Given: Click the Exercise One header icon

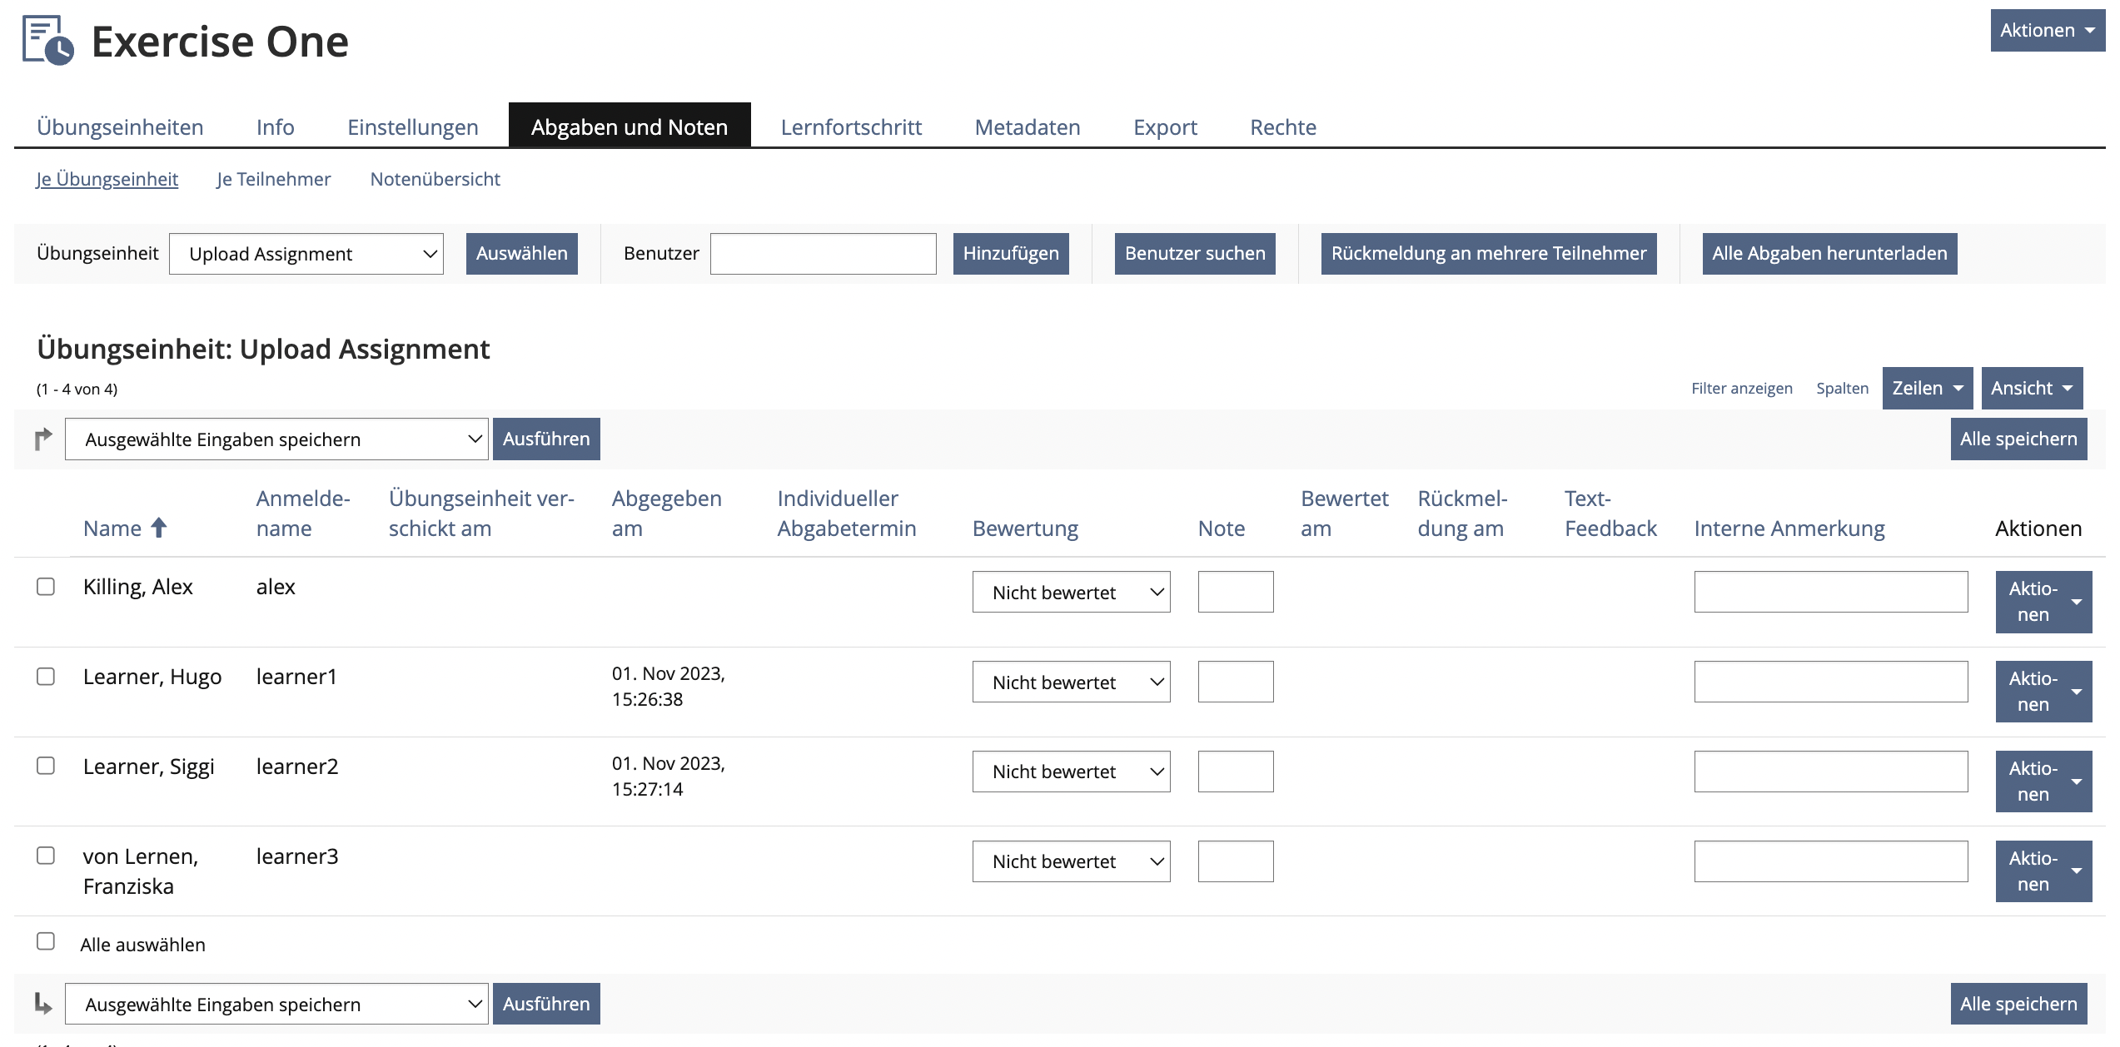Looking at the screenshot, I should click(x=48, y=40).
